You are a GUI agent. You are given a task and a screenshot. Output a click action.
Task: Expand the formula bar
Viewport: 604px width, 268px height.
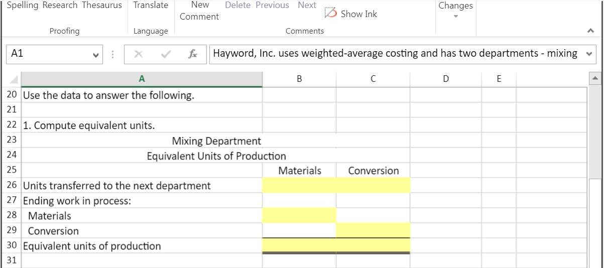589,54
